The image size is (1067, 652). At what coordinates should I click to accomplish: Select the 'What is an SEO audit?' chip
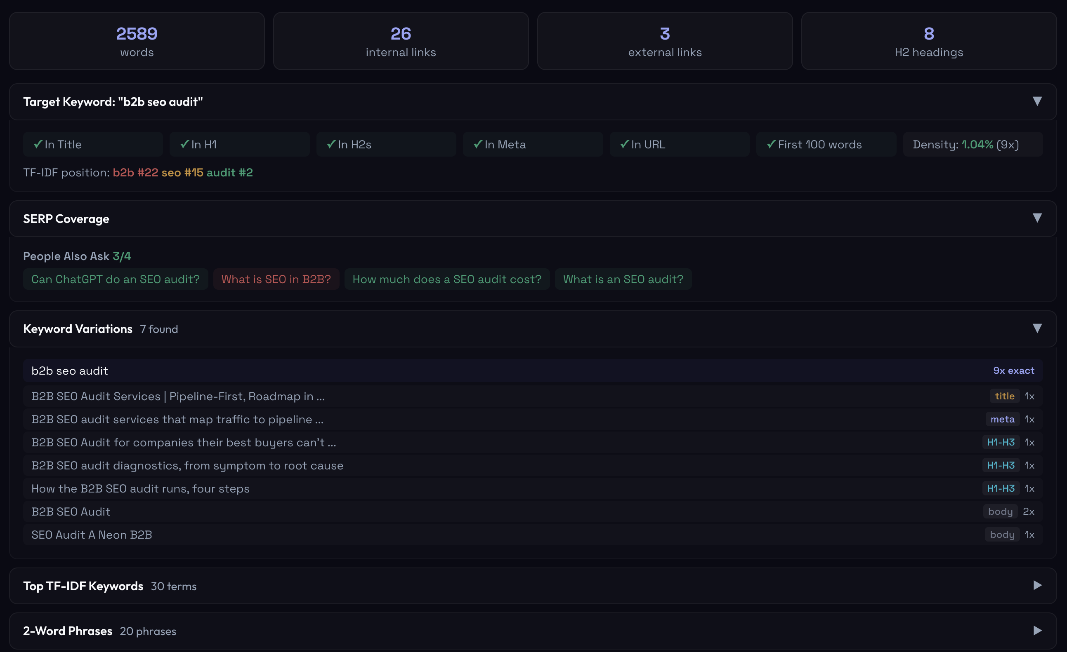tap(623, 279)
